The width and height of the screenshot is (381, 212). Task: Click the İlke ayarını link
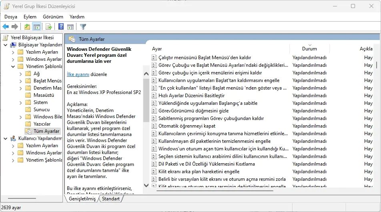(x=78, y=74)
